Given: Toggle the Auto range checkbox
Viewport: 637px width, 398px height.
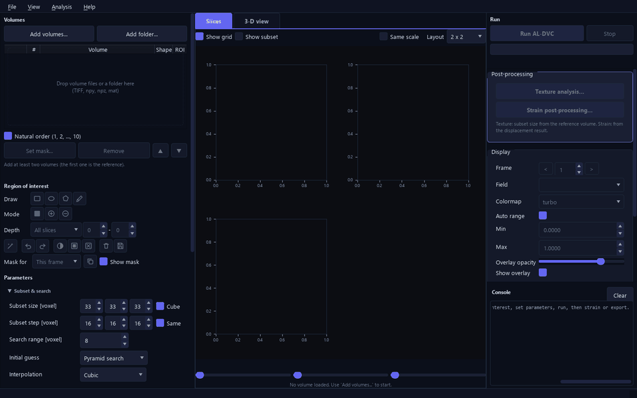Looking at the screenshot, I should (543, 216).
